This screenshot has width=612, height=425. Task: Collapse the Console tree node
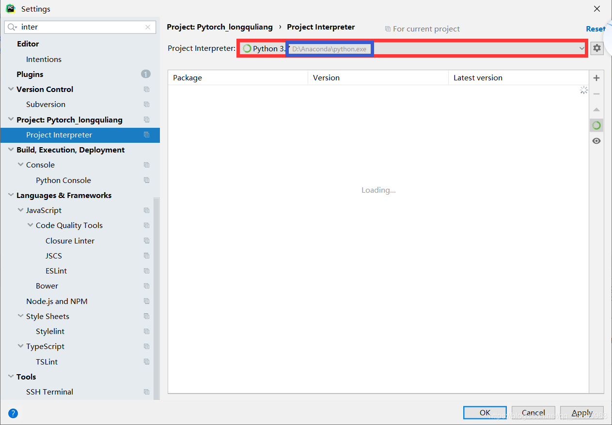(x=20, y=165)
